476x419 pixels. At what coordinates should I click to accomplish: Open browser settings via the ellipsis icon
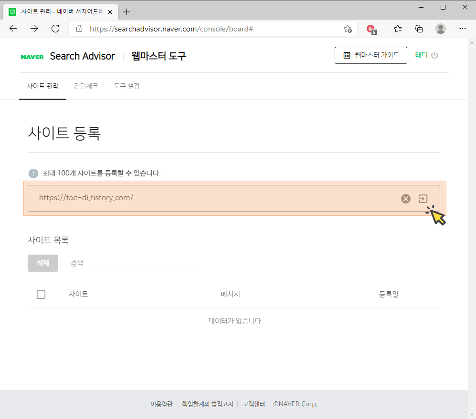coord(462,29)
